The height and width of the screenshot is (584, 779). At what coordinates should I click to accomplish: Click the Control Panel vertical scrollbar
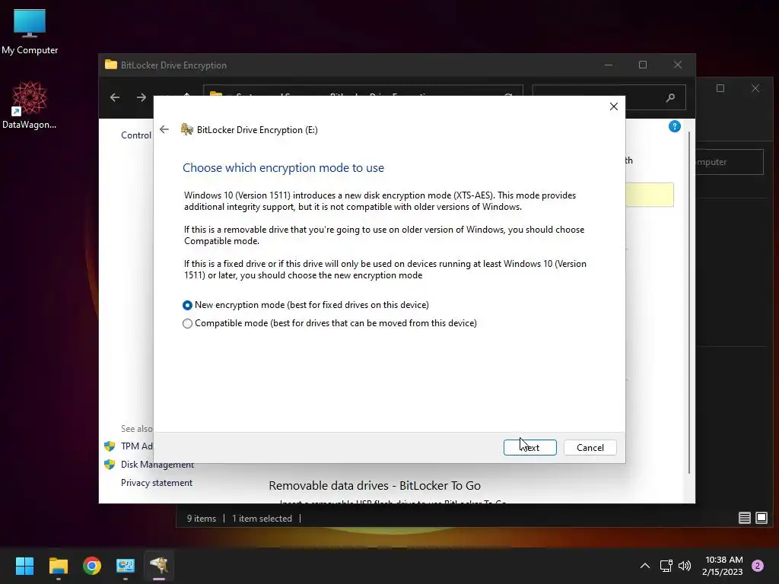click(688, 303)
